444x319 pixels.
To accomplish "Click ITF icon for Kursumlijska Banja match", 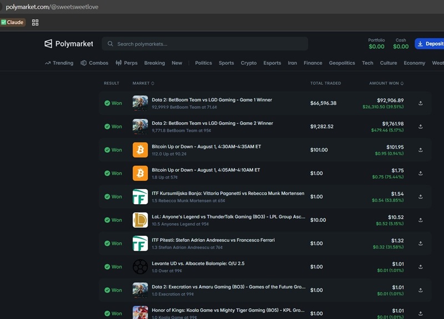I will (x=140, y=196).
